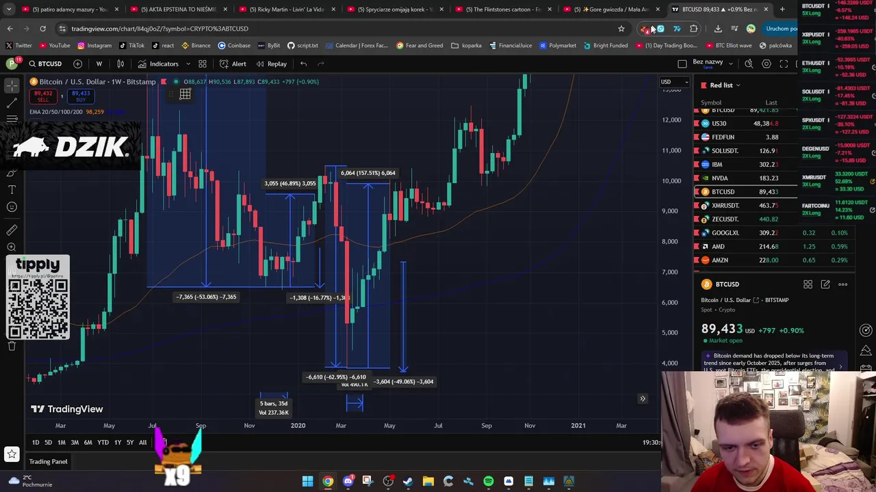Click the EMA 20/50/100/200 indicator legend
The image size is (876, 492).
pos(56,111)
